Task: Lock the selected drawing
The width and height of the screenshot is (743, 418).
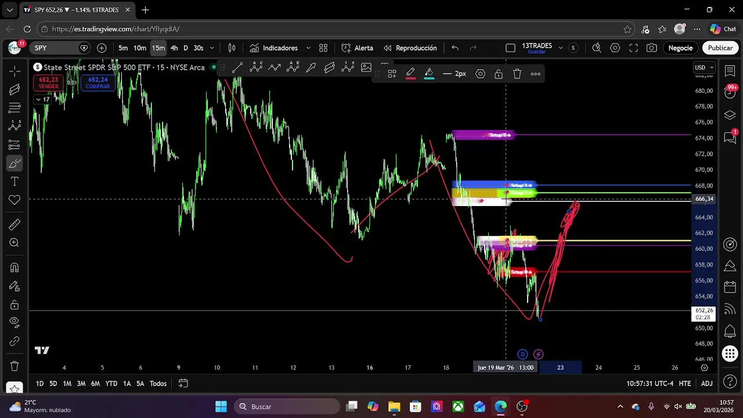Action: tap(499, 74)
